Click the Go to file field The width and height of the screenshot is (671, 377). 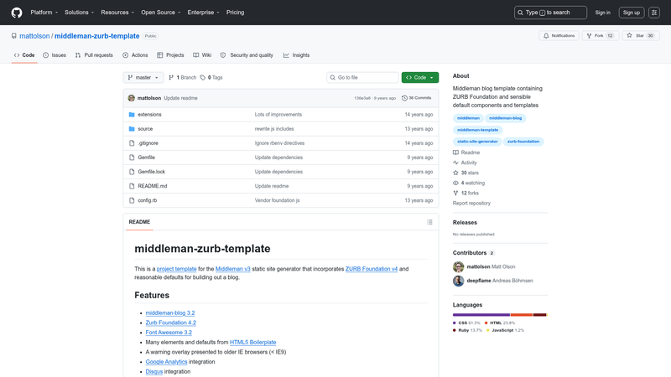[x=363, y=77]
